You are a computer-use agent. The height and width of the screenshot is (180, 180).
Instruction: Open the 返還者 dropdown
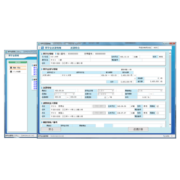click(x=65, y=94)
